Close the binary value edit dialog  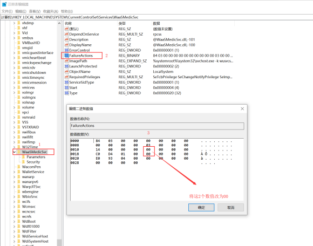point(242,109)
